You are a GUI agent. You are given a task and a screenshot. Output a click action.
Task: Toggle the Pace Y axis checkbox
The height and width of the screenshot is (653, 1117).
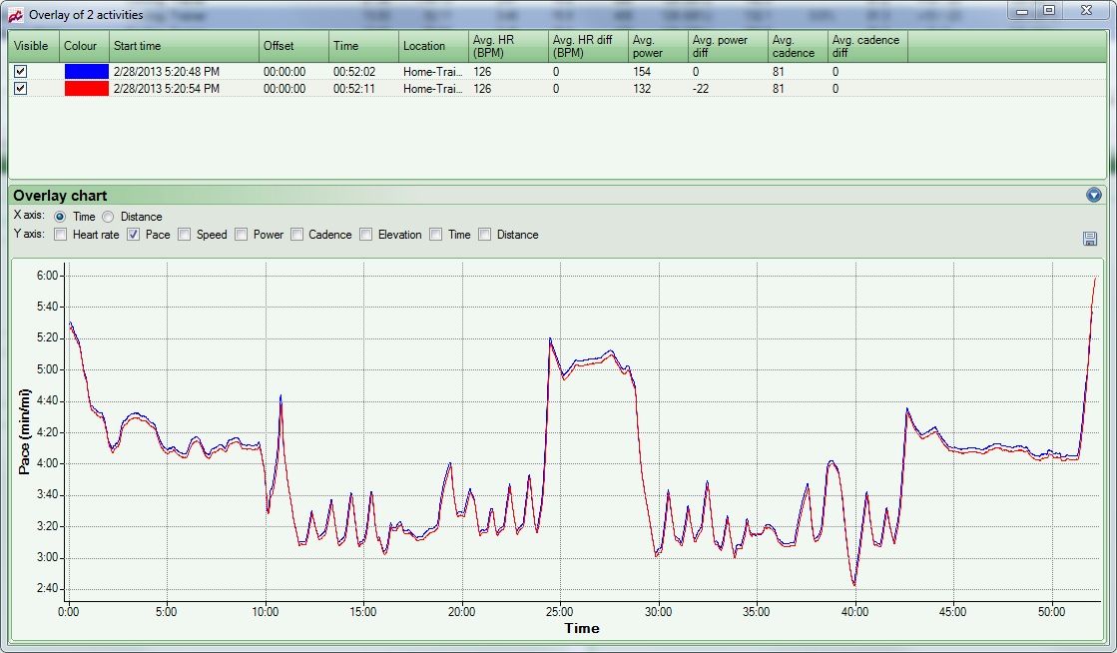(x=133, y=235)
